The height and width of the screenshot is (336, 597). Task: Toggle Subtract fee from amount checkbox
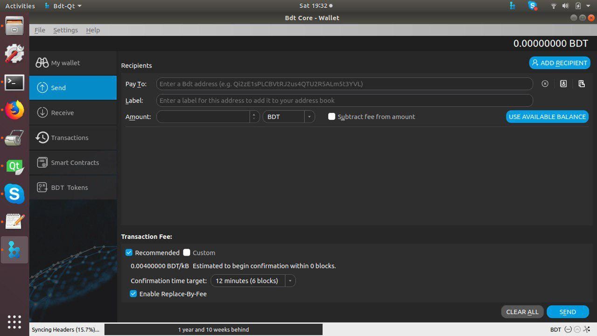tap(332, 117)
